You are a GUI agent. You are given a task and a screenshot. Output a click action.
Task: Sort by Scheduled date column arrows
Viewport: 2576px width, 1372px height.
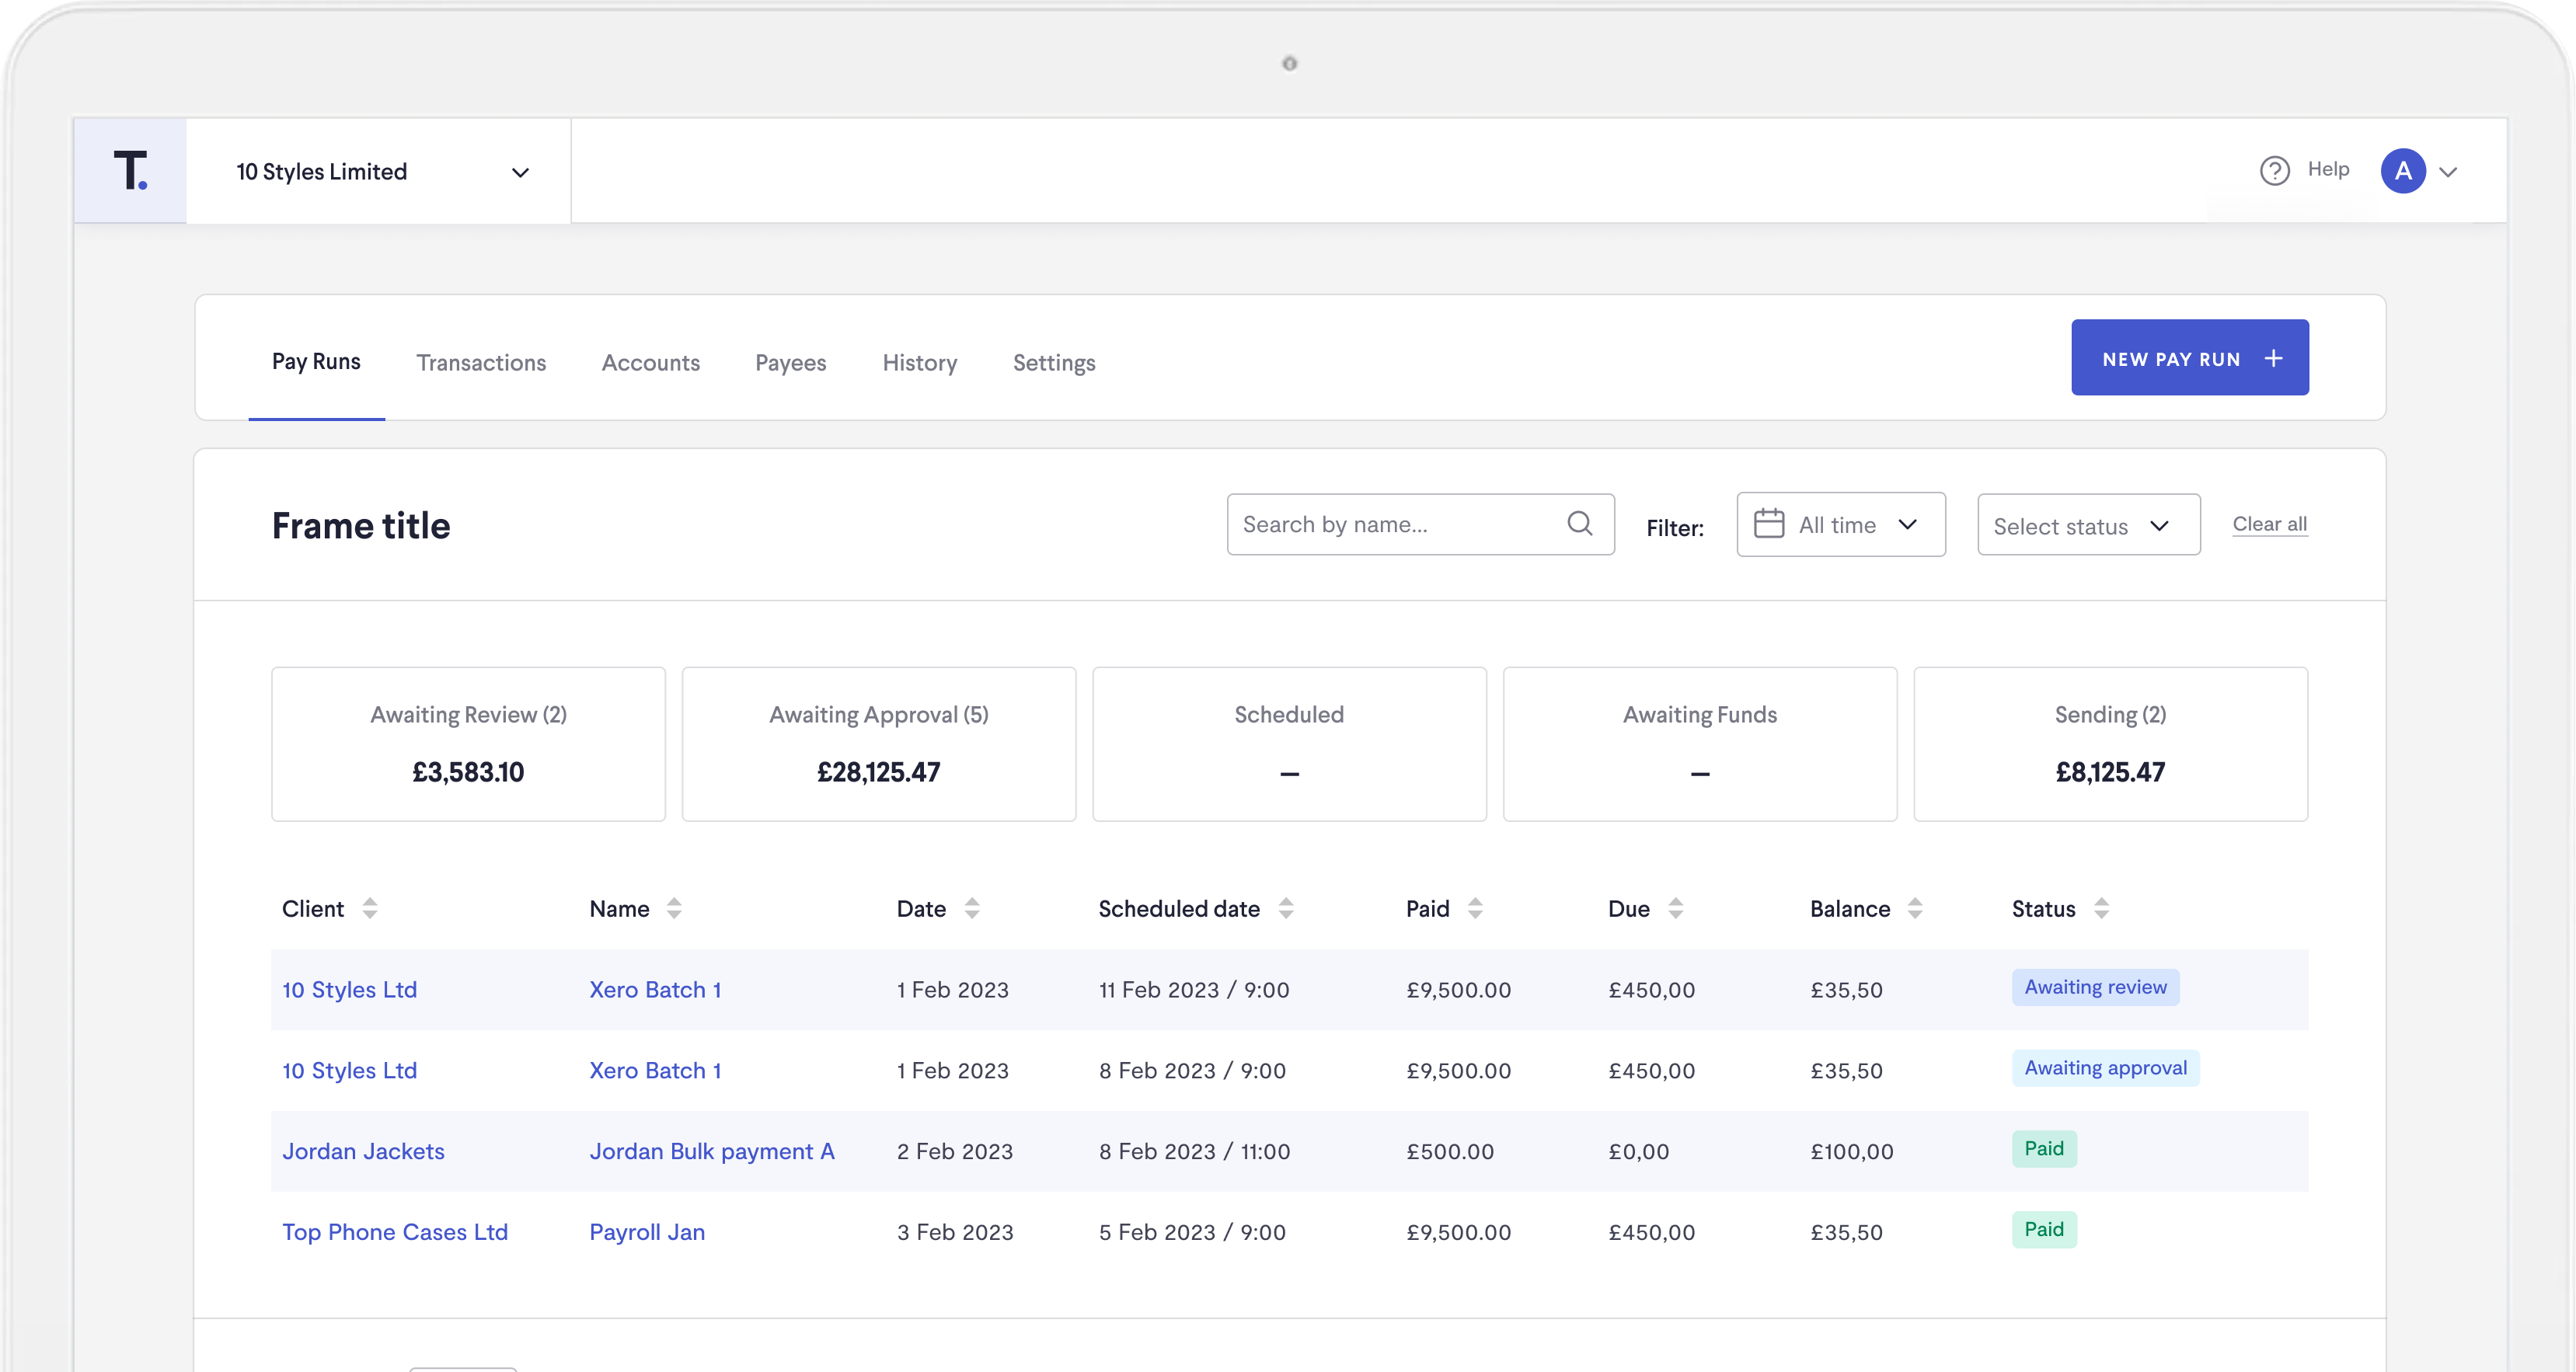[1286, 908]
